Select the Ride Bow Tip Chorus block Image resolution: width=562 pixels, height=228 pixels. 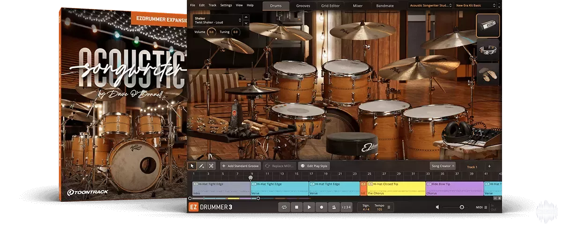click(x=454, y=188)
